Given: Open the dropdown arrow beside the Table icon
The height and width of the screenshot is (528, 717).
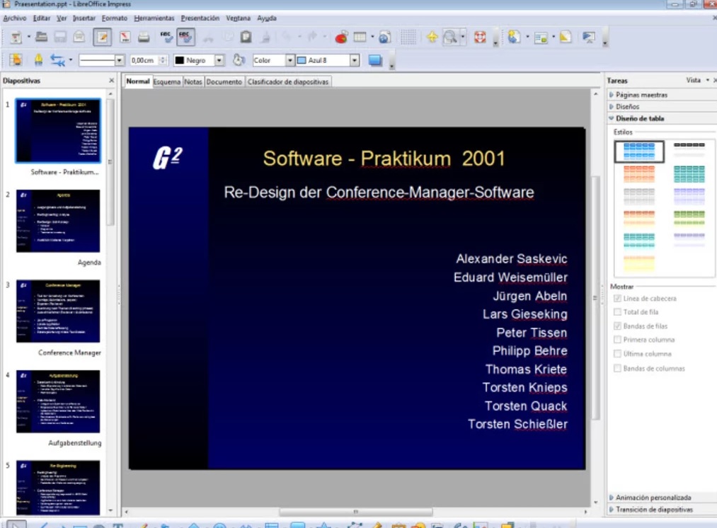Looking at the screenshot, I should point(372,37).
